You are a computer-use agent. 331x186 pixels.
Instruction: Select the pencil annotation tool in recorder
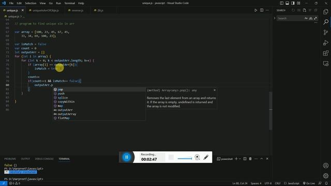click(206, 157)
